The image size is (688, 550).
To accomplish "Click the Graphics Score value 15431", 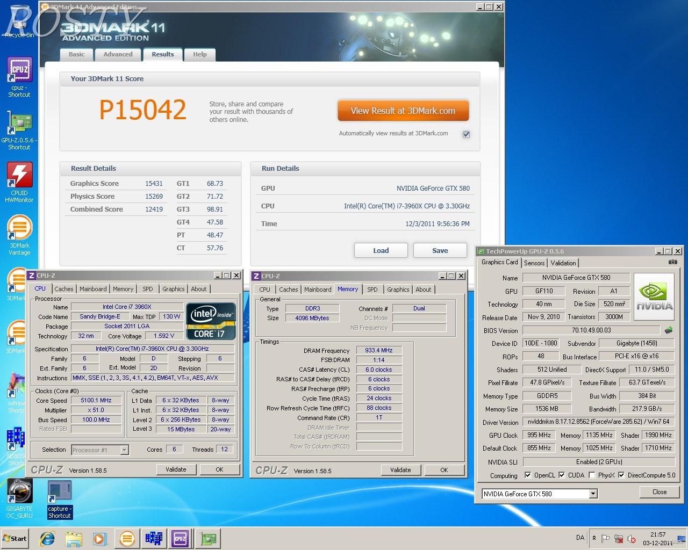I will (154, 184).
